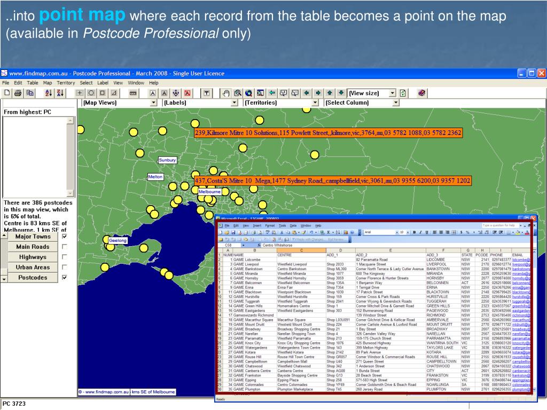Click the magnifier find icon

[238, 93]
